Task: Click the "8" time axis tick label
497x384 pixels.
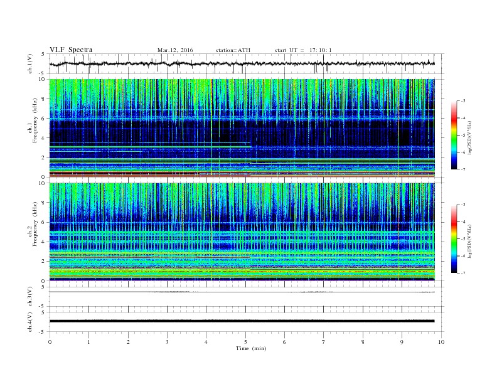Action: click(363, 342)
